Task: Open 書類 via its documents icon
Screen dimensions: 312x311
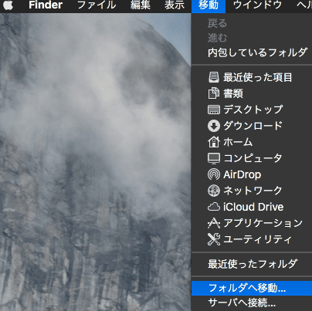Action: [x=214, y=93]
